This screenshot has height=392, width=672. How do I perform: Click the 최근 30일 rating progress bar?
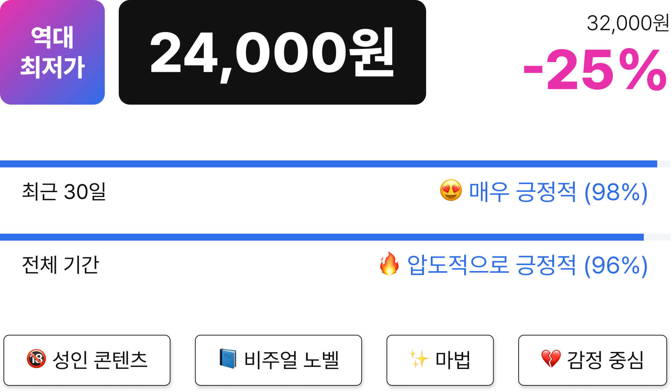pyautogui.click(x=335, y=164)
